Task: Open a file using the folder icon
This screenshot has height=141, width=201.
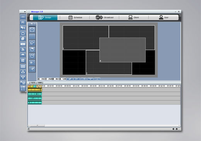Action: 32,56
